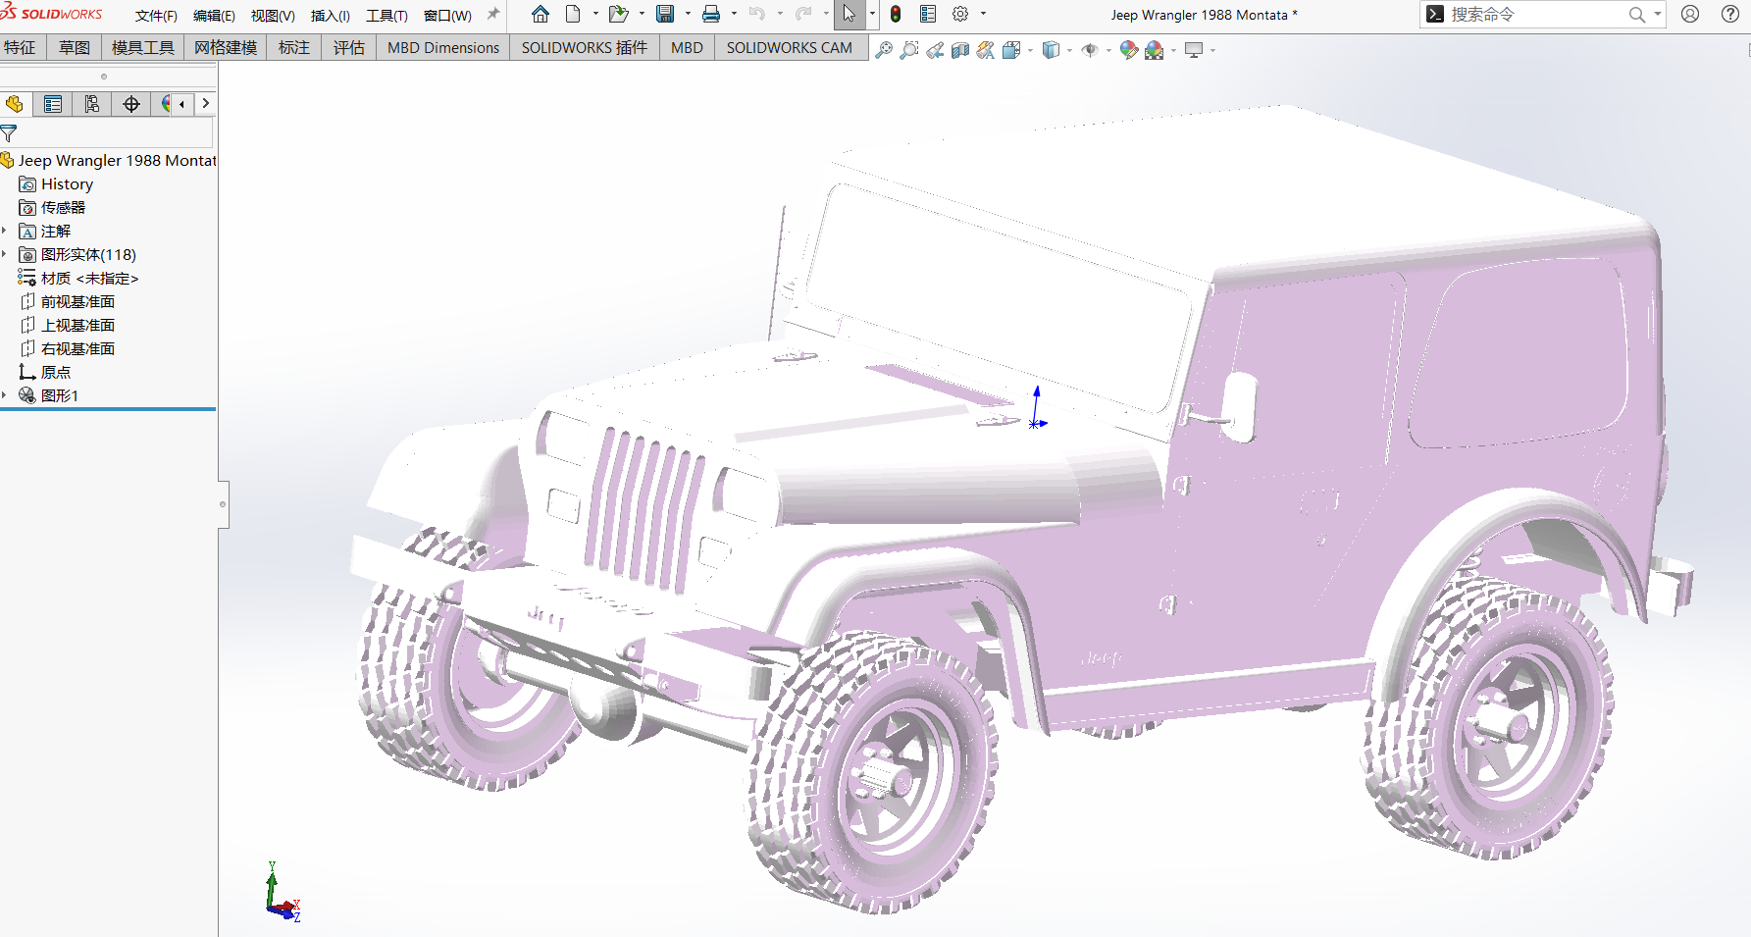The image size is (1751, 937).
Task: Open the 视图(V) menu
Action: [273, 16]
